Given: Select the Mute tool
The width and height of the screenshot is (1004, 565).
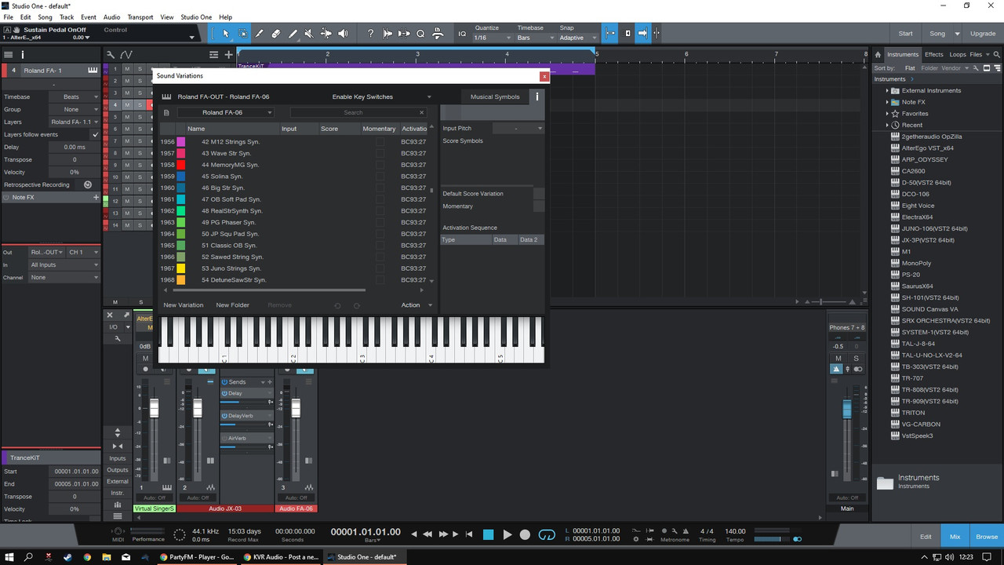Looking at the screenshot, I should [309, 34].
